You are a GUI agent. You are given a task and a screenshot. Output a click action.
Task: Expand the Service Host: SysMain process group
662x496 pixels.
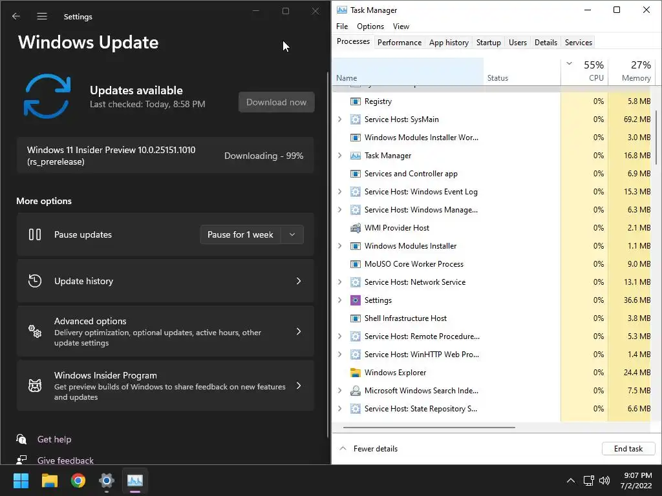click(340, 119)
